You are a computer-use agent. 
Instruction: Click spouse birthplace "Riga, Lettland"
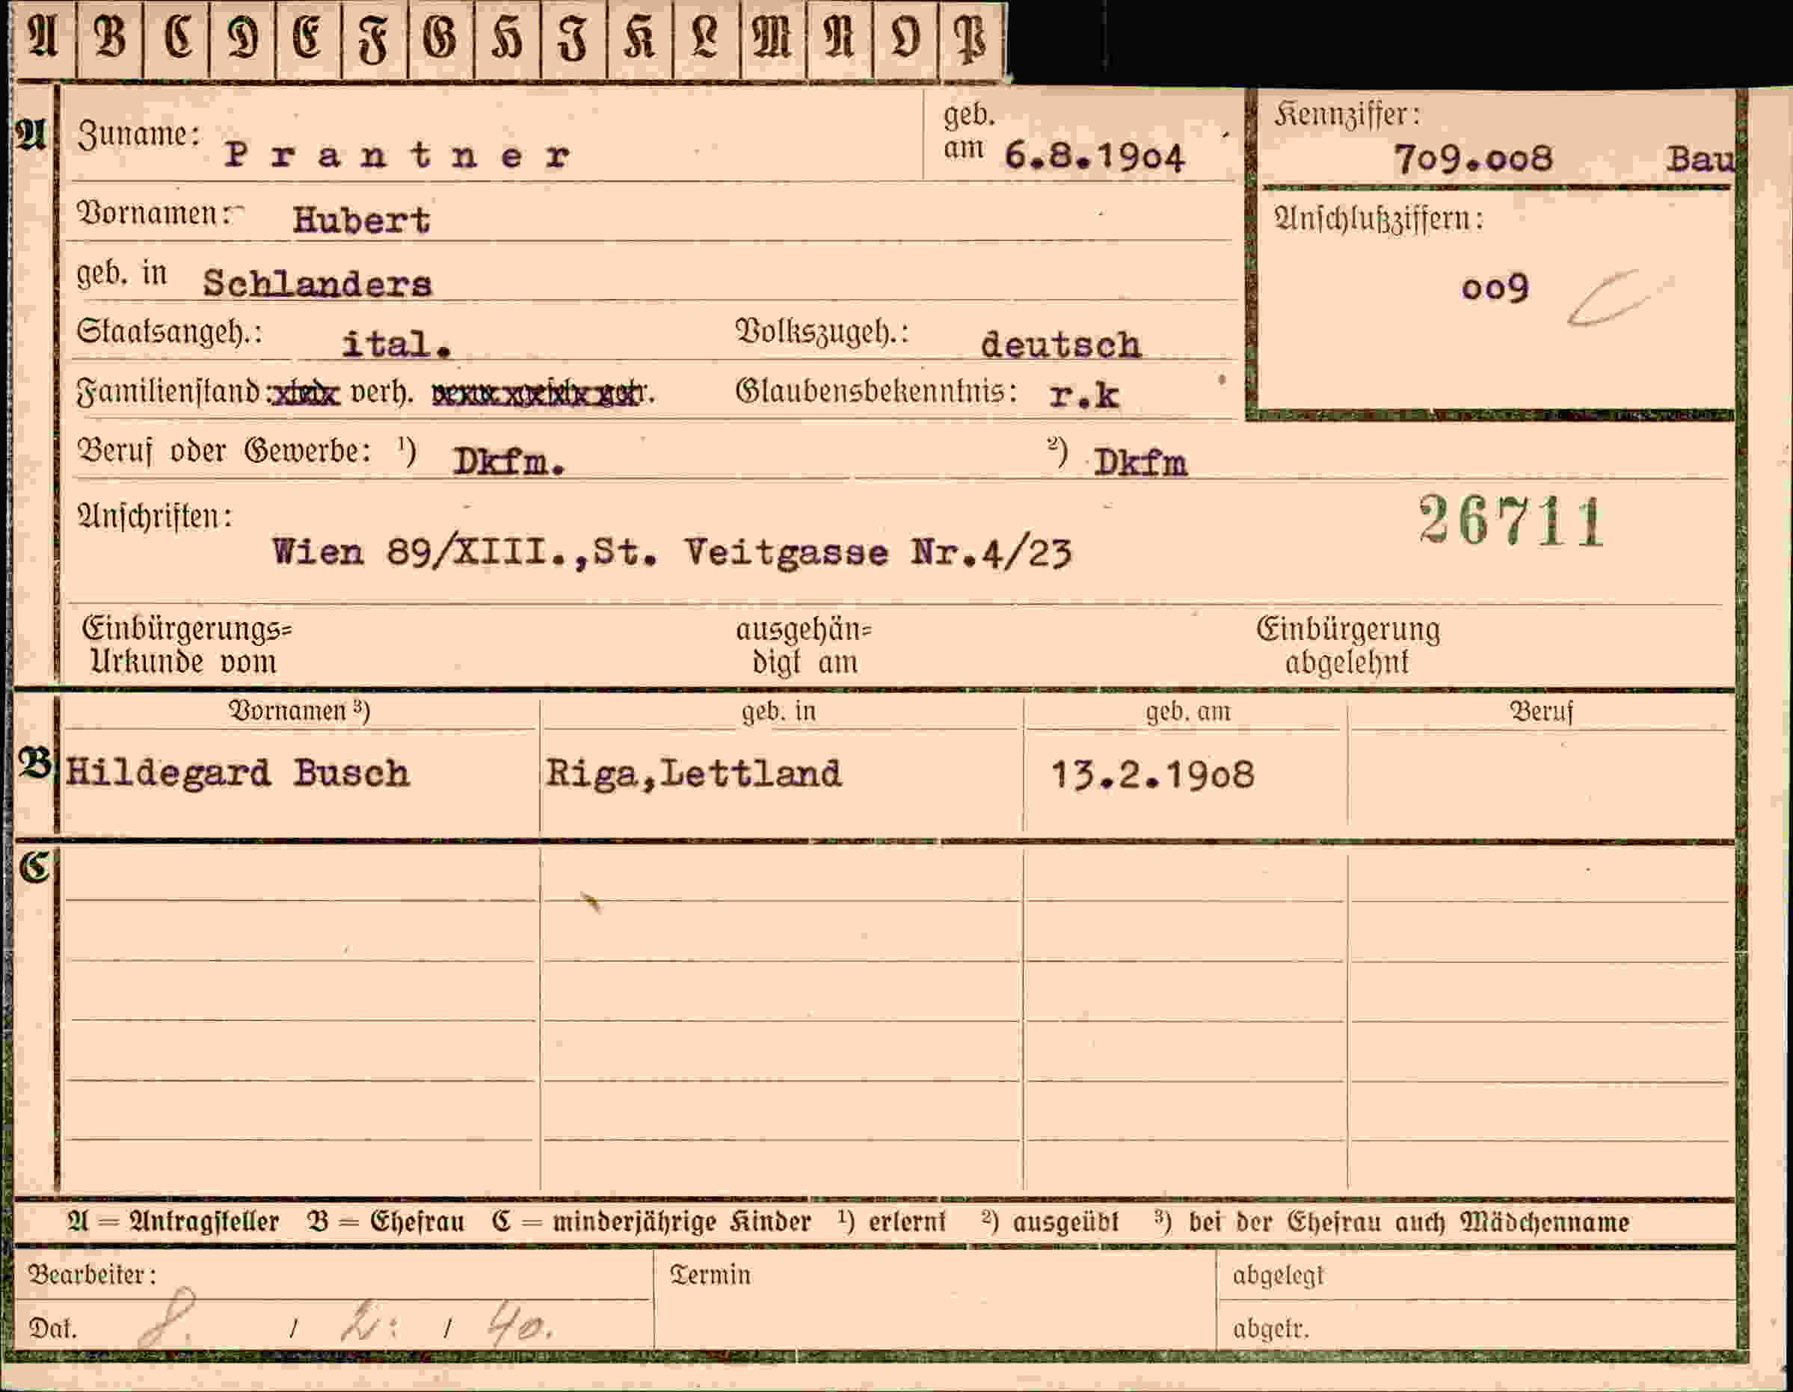pos(694,774)
